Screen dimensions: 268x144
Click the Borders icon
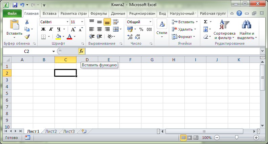coord(43,37)
